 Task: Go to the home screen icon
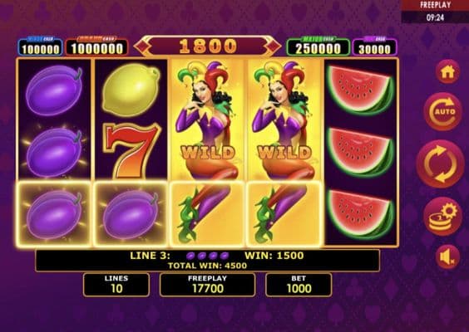[x=447, y=72]
